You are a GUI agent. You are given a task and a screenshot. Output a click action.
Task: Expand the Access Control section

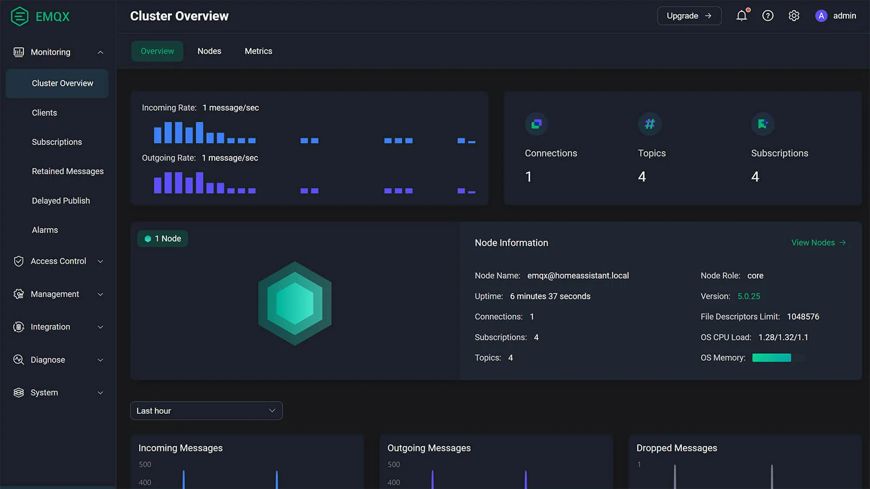coord(58,261)
